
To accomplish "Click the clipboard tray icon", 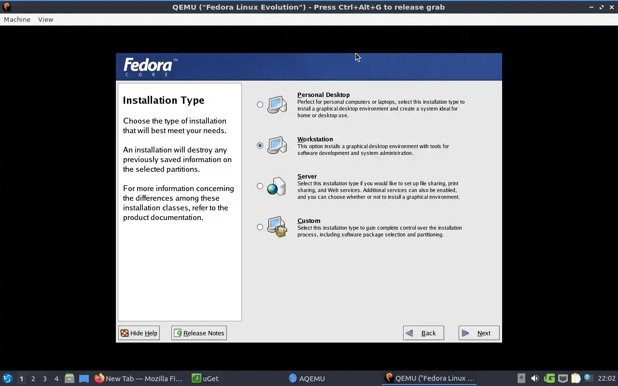I will click(x=576, y=378).
